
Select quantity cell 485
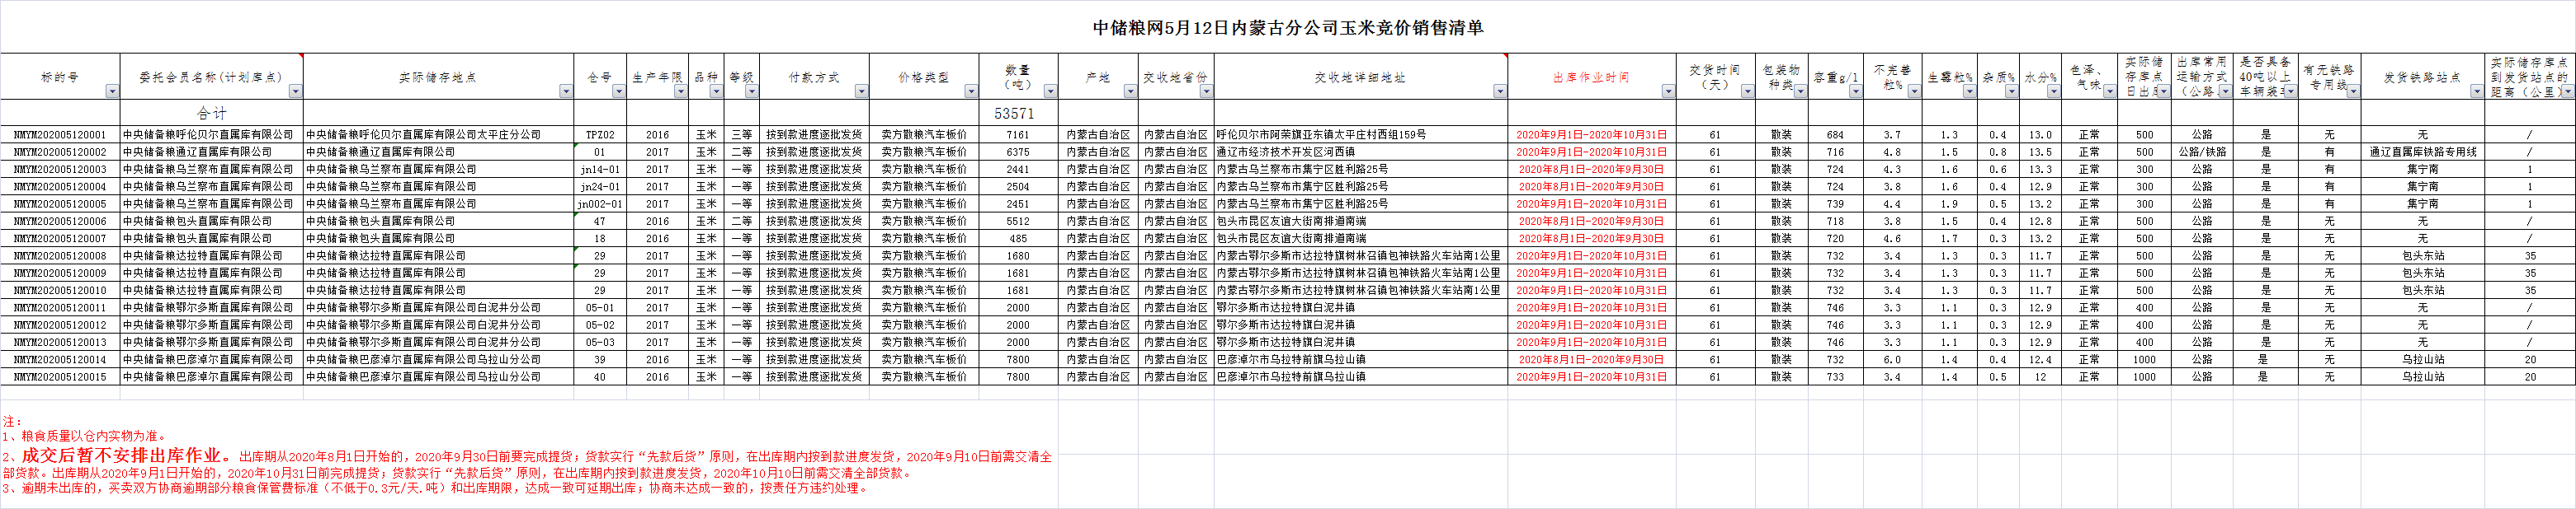tap(1018, 239)
